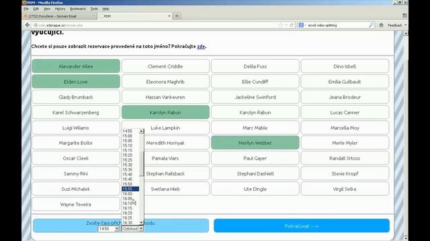Deselect teacher Elden Love
The image size is (430, 241).
click(76, 82)
